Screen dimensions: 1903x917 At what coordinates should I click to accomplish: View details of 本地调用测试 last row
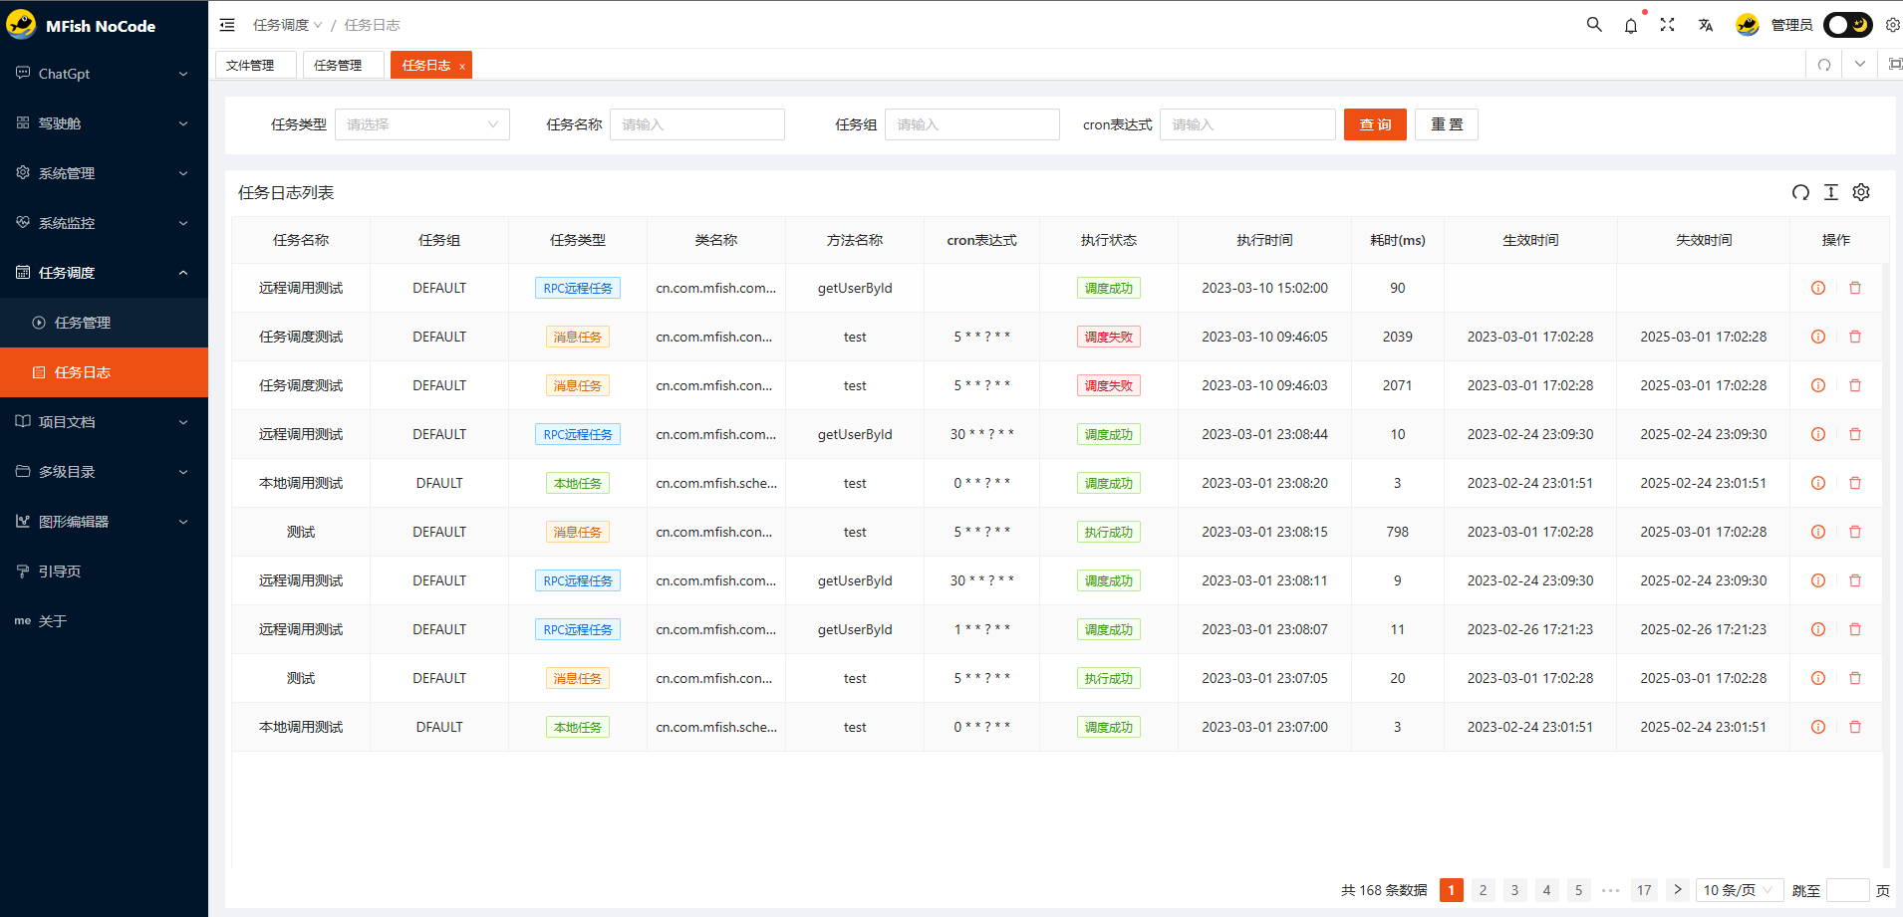1818,727
